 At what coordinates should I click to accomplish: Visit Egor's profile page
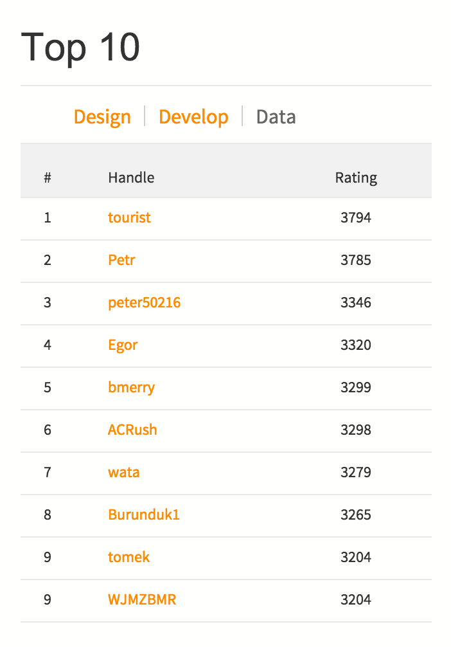123,345
